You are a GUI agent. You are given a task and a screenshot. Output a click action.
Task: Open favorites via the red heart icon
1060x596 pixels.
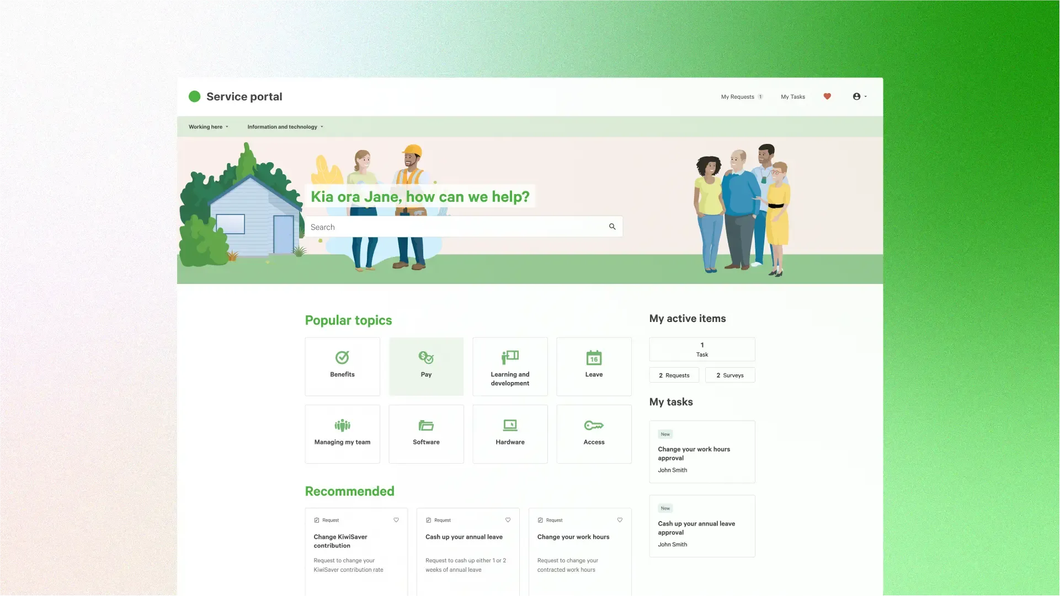click(827, 96)
